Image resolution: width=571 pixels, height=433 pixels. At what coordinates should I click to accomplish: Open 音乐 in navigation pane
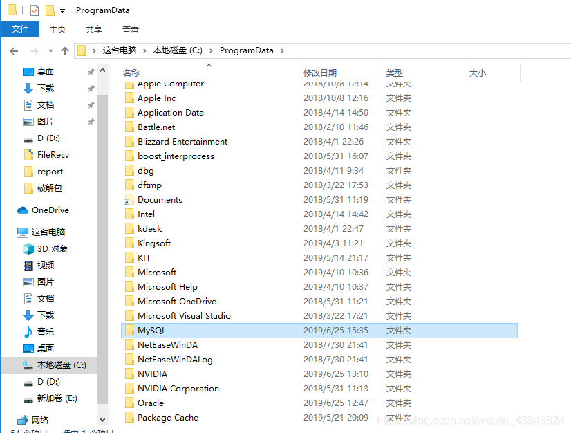click(46, 332)
